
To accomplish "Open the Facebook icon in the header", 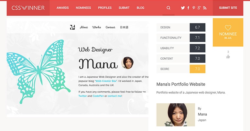I will (x=188, y=8).
